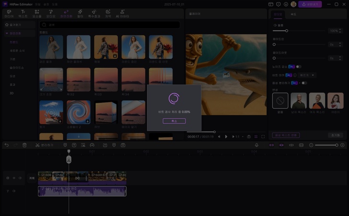The image size is (349, 216).
Task: Increase the fade-out seconds stepper
Action: (340, 57)
